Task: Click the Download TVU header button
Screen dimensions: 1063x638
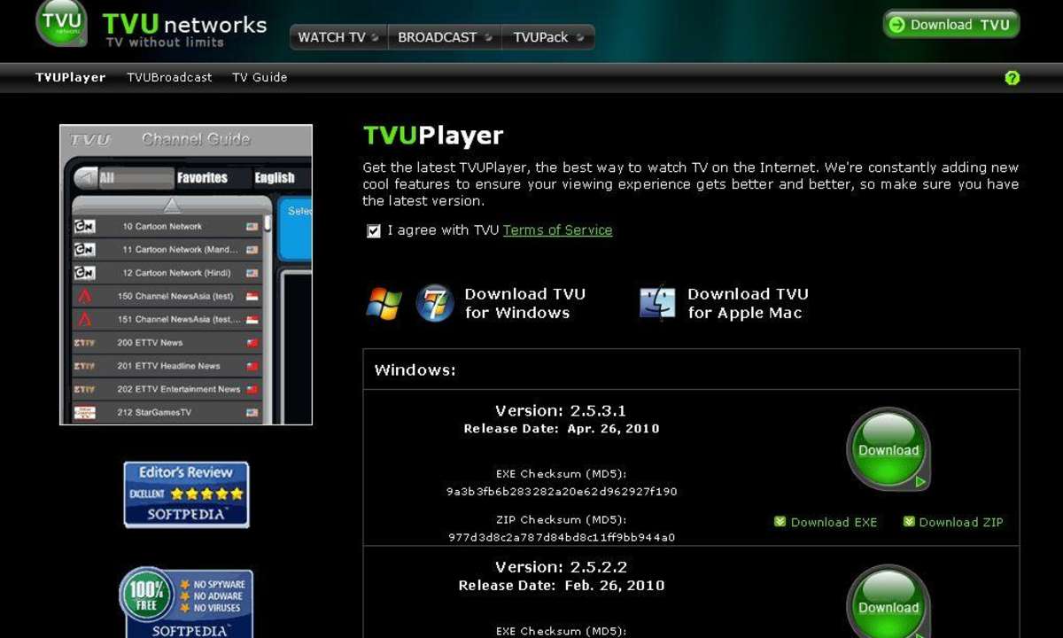Action: coord(951,25)
